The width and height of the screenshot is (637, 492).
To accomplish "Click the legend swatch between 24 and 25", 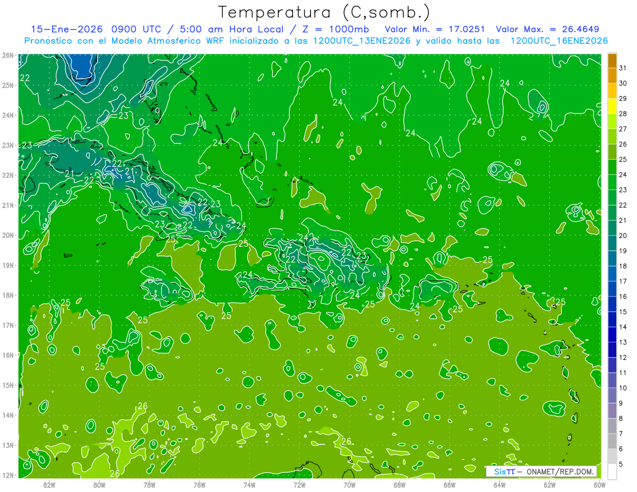I will point(612,167).
